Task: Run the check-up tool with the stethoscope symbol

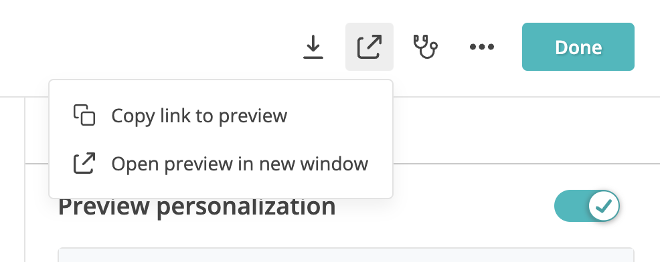Action: tap(425, 47)
